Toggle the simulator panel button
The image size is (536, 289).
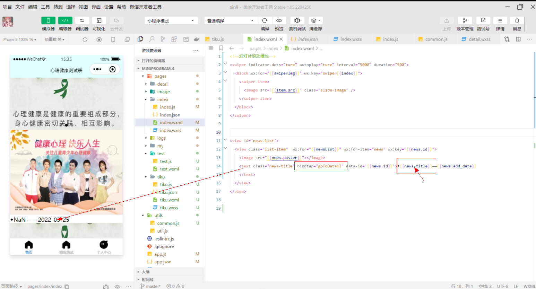tap(48, 20)
